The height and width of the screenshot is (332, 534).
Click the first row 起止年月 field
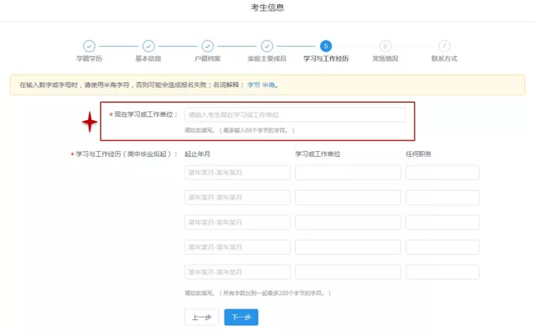click(x=237, y=173)
